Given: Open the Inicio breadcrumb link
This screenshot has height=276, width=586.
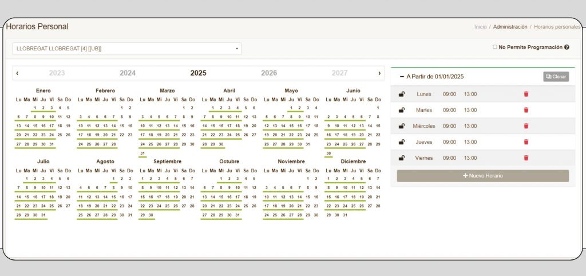Looking at the screenshot, I should 480,27.
